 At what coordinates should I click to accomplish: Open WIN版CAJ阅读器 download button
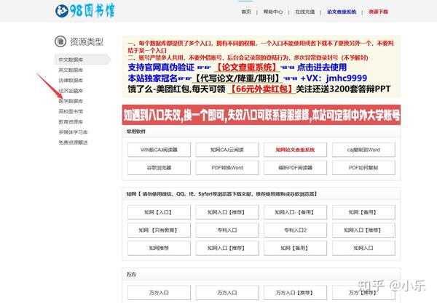click(159, 150)
